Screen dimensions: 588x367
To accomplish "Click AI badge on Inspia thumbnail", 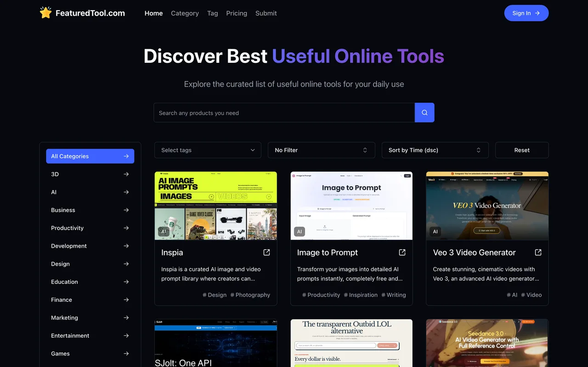I will 164,232.
